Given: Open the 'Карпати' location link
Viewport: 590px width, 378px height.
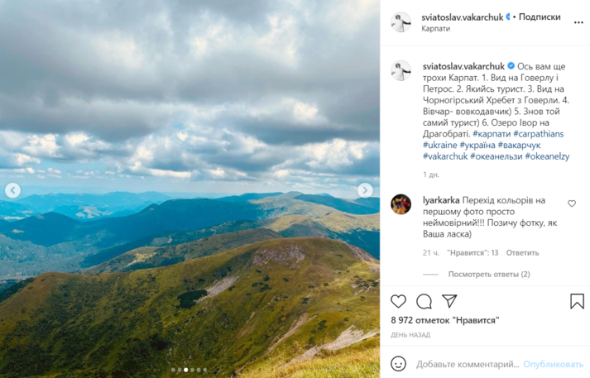Looking at the screenshot, I should click(435, 28).
